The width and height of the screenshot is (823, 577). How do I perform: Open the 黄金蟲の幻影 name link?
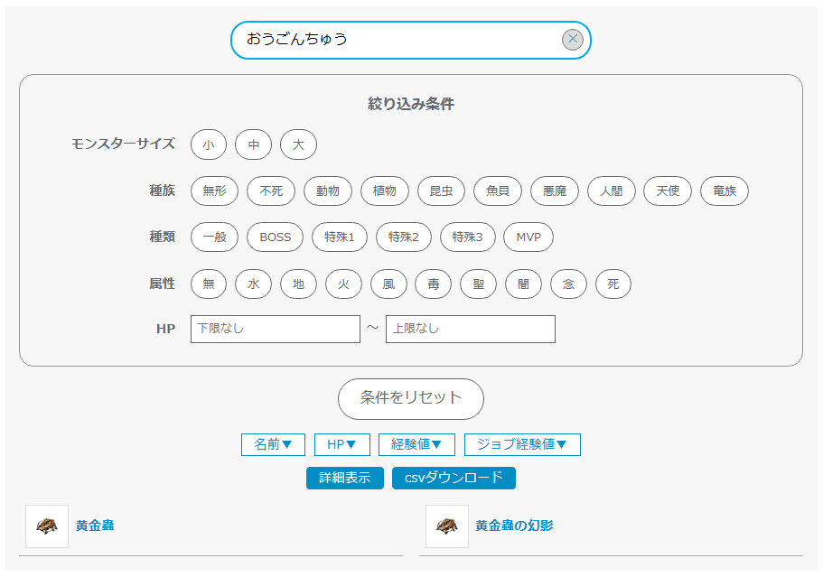tap(514, 526)
